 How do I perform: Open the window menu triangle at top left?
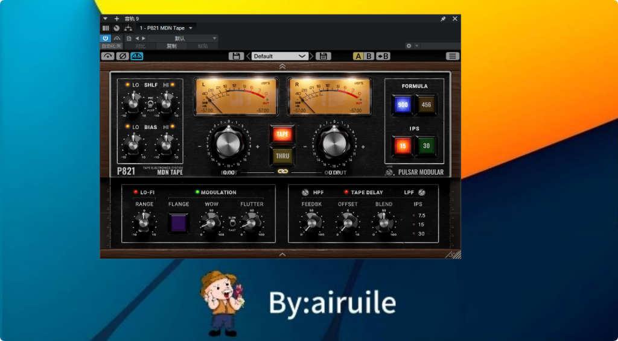click(x=105, y=19)
